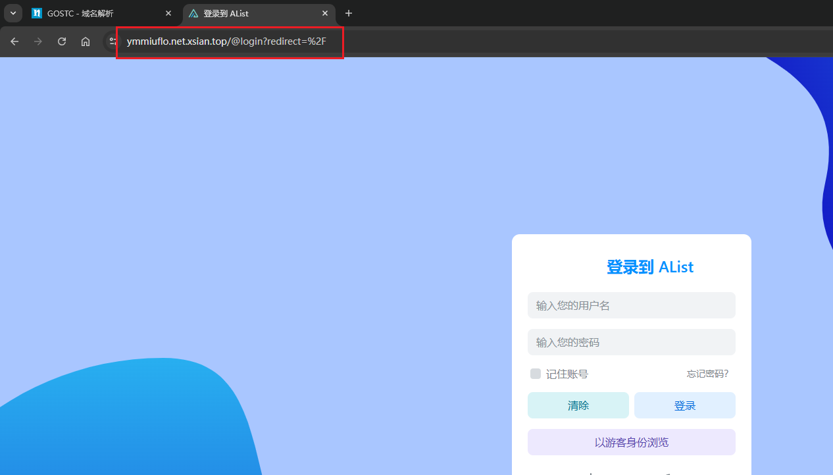833x475 pixels.
Task: Focus the address bar URL
Action: click(x=226, y=42)
